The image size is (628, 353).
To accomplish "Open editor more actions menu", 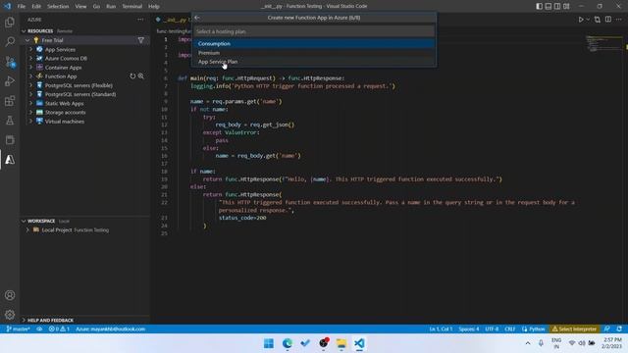I will click(619, 20).
